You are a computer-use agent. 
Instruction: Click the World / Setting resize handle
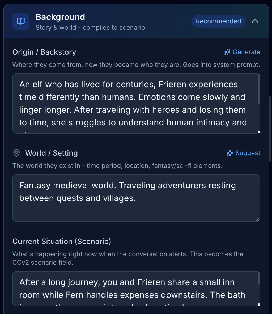(258, 219)
